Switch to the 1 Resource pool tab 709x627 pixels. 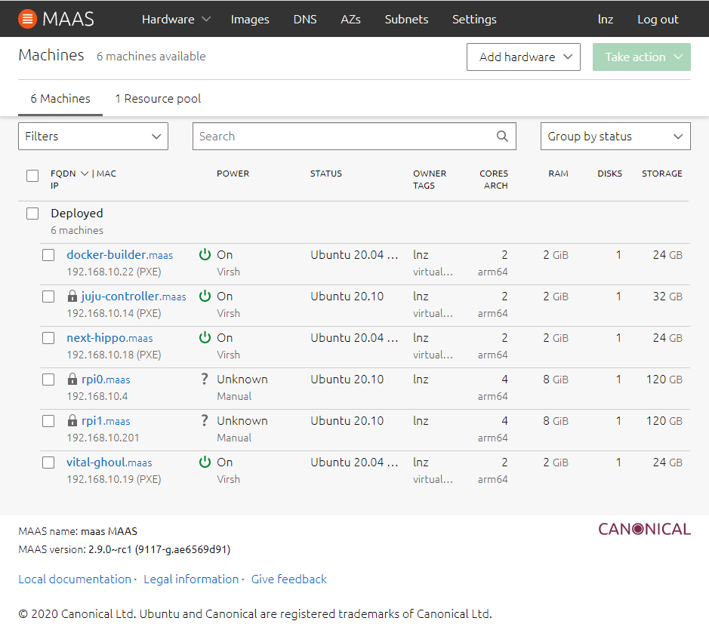(158, 99)
